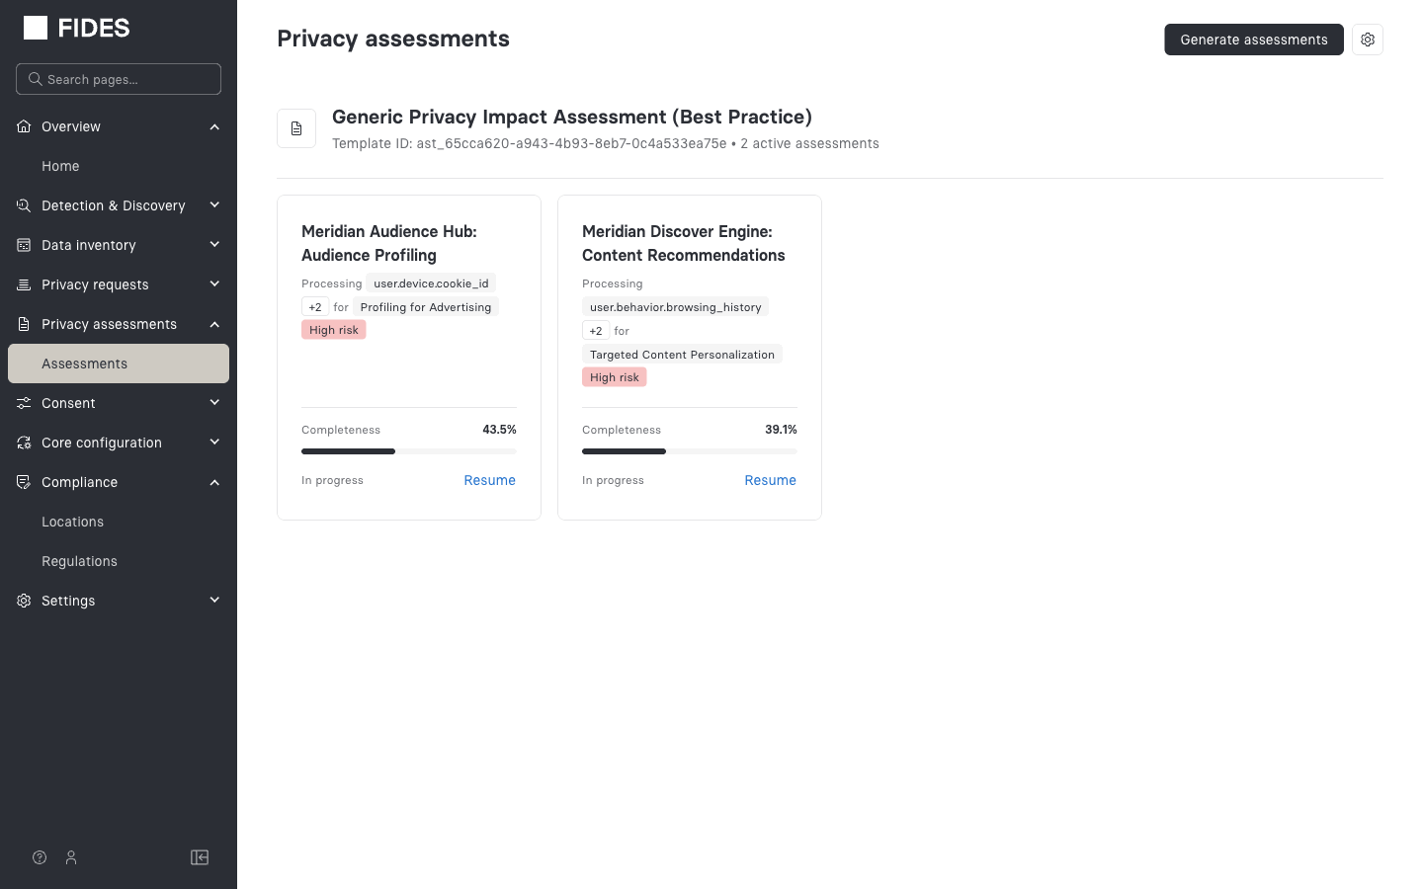Viewport: 1423px width, 889px height.
Task: Click the document icon next to the template title
Action: [x=296, y=127]
